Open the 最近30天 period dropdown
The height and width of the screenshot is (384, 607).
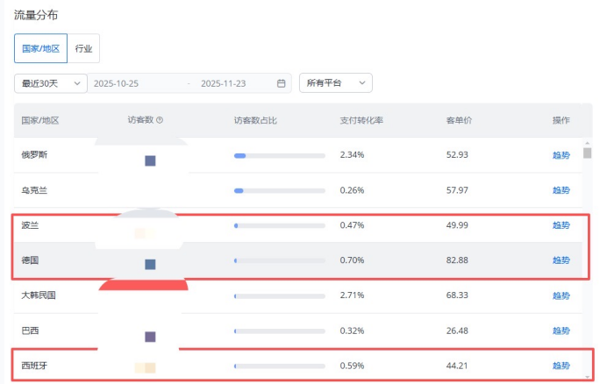pos(51,83)
